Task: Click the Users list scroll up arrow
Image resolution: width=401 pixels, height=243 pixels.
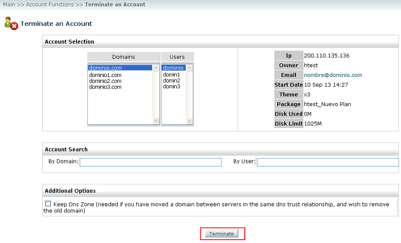Action: tap(189, 68)
